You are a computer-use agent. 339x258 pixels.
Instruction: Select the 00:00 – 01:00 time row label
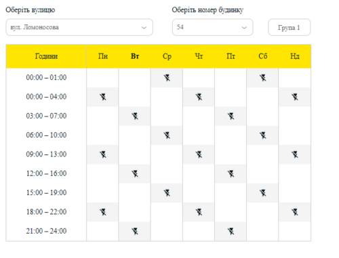(x=46, y=77)
